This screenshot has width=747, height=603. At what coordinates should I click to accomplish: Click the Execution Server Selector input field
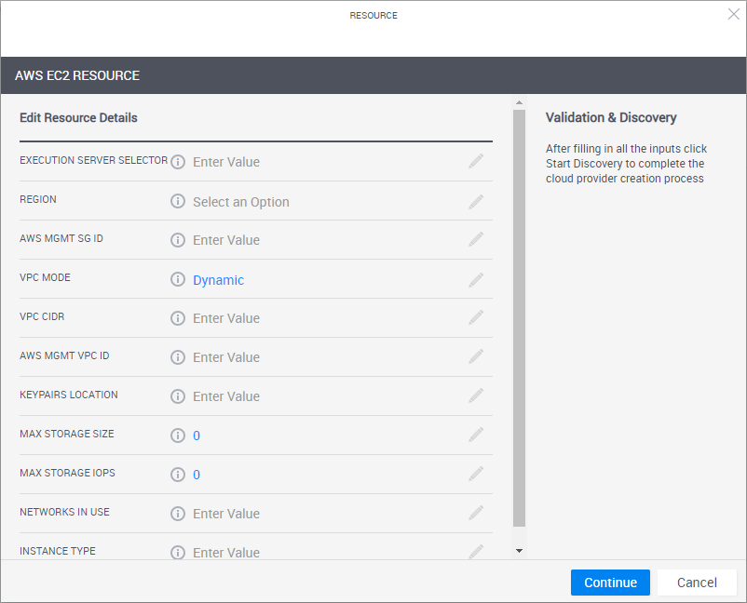[226, 162]
